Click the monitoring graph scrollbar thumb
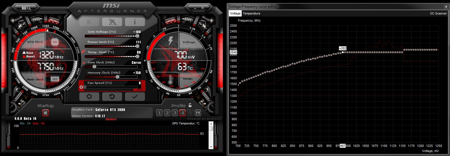Viewport: 450px width, 156px height. [x=211, y=128]
